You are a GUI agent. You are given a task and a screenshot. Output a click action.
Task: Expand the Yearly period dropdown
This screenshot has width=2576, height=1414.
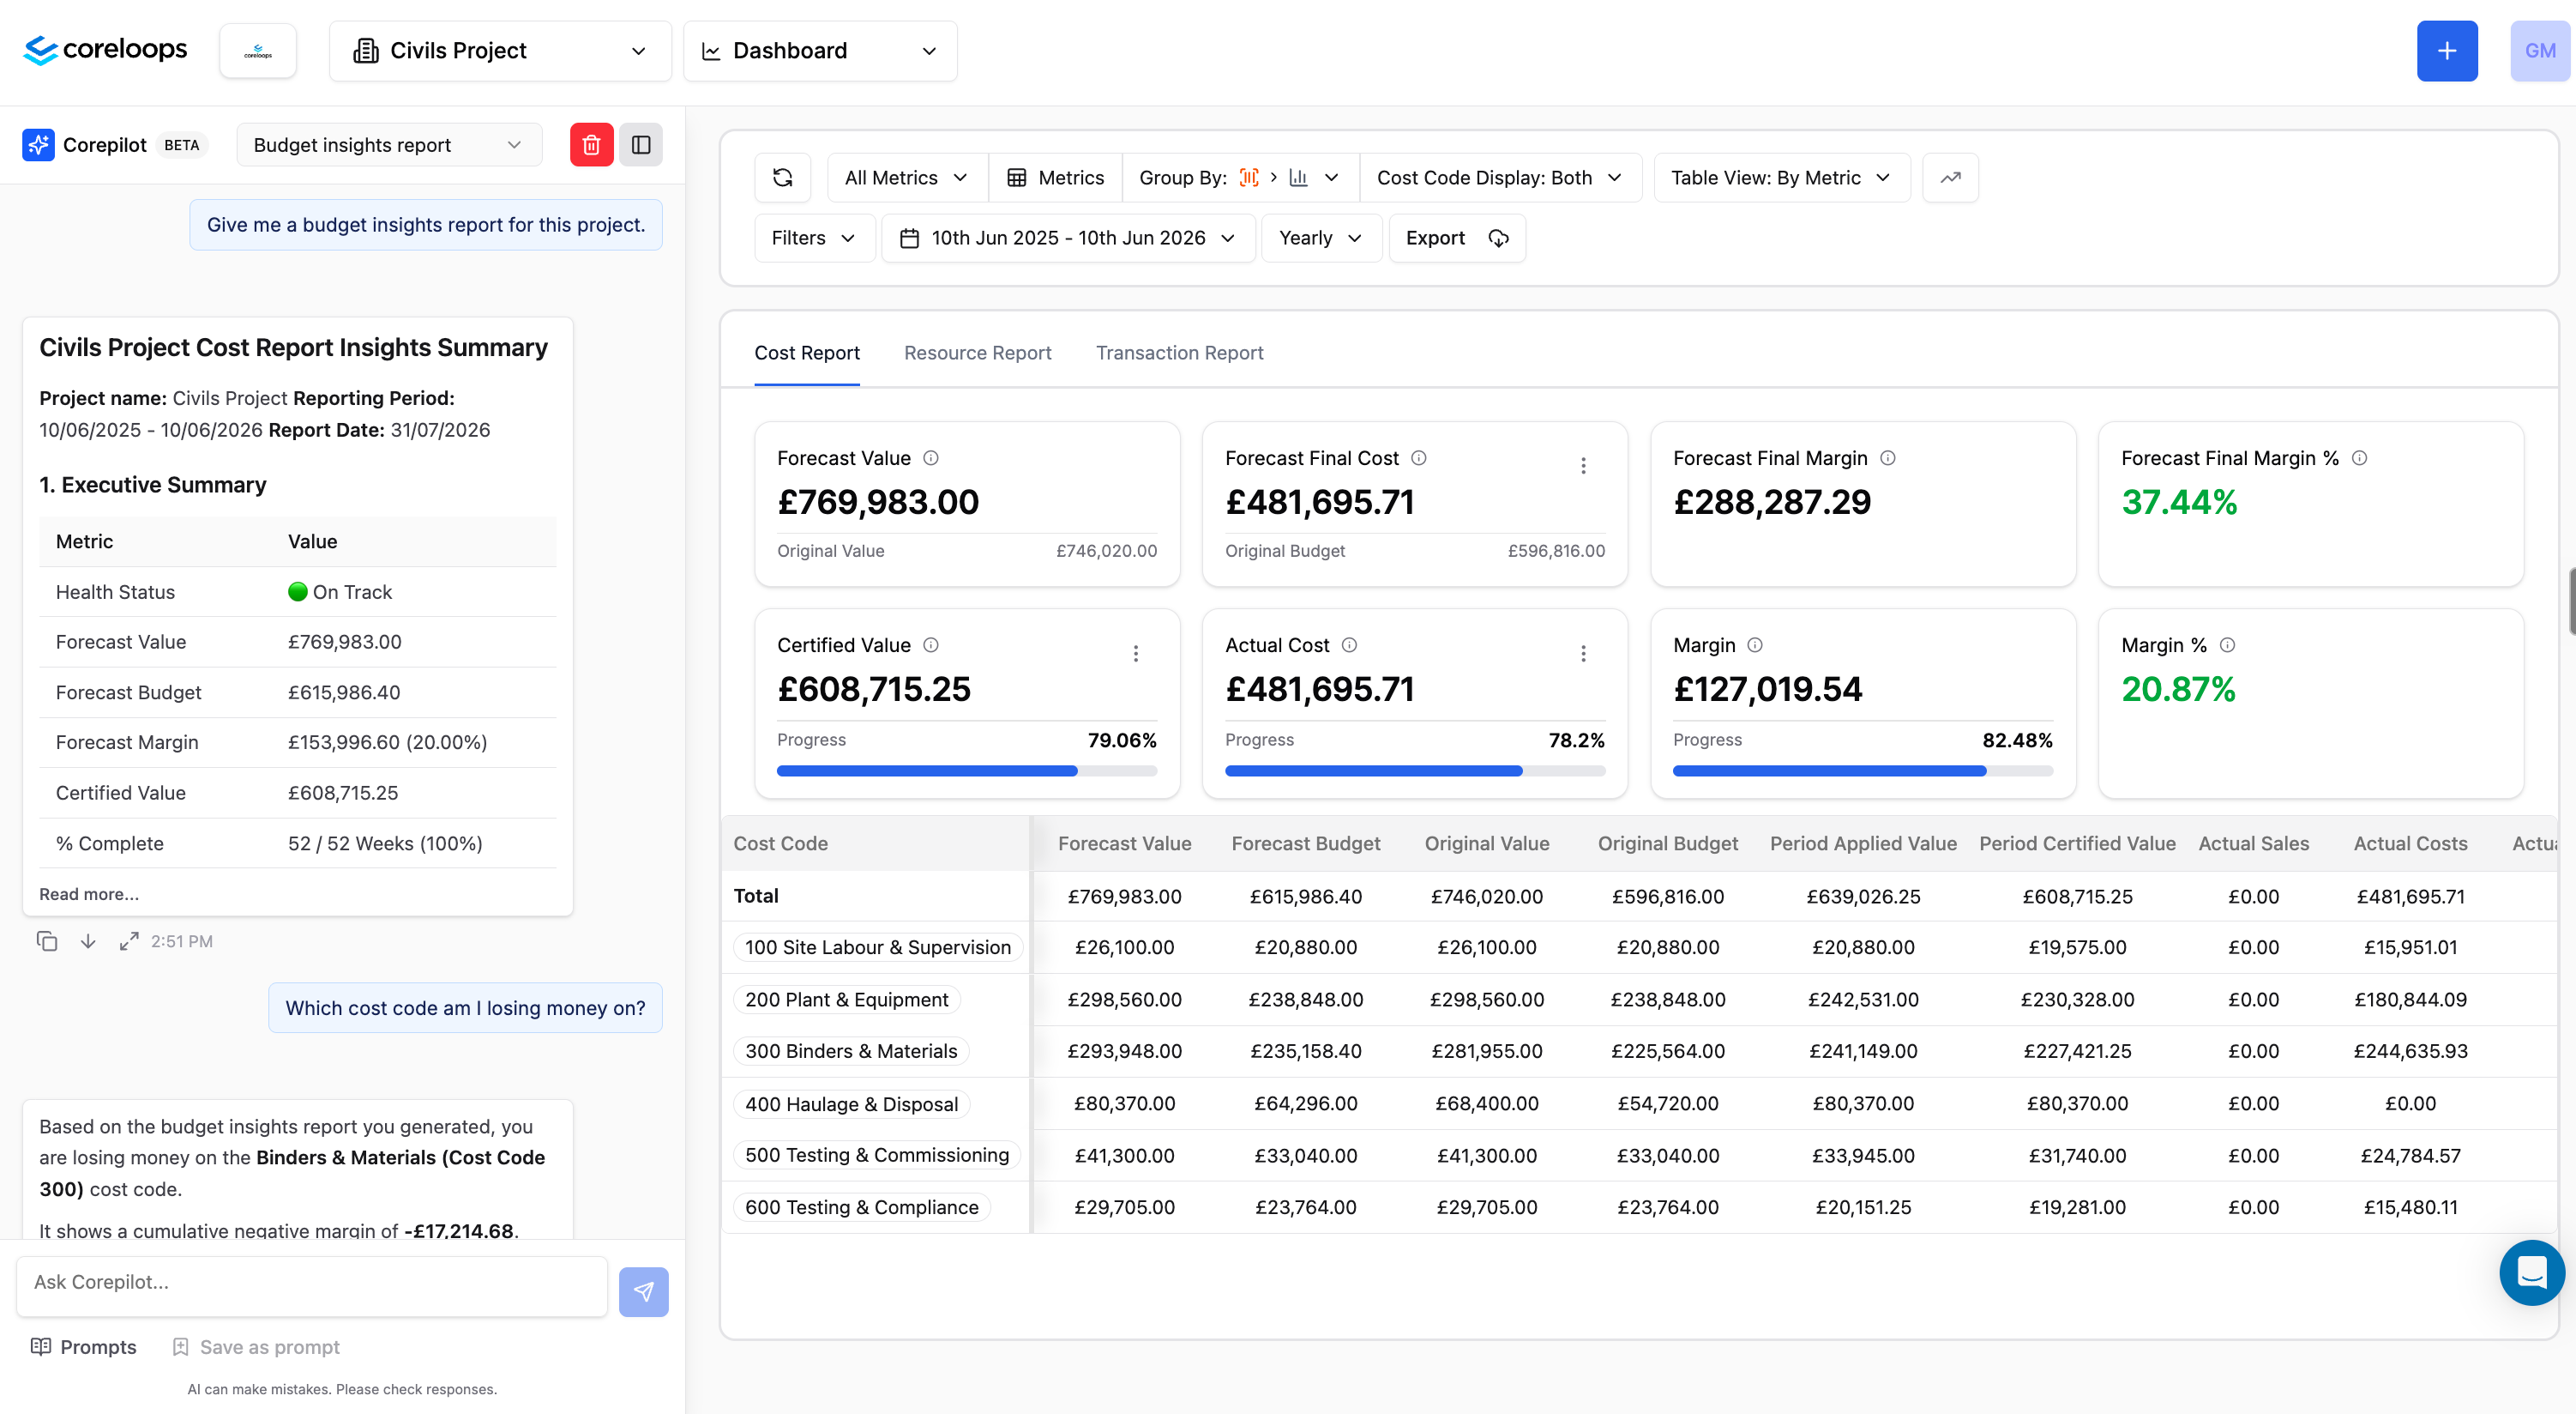click(1321, 239)
